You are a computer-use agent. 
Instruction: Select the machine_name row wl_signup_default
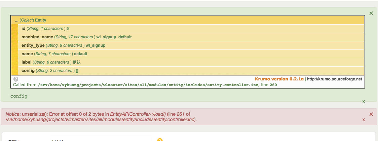[x=191, y=37]
